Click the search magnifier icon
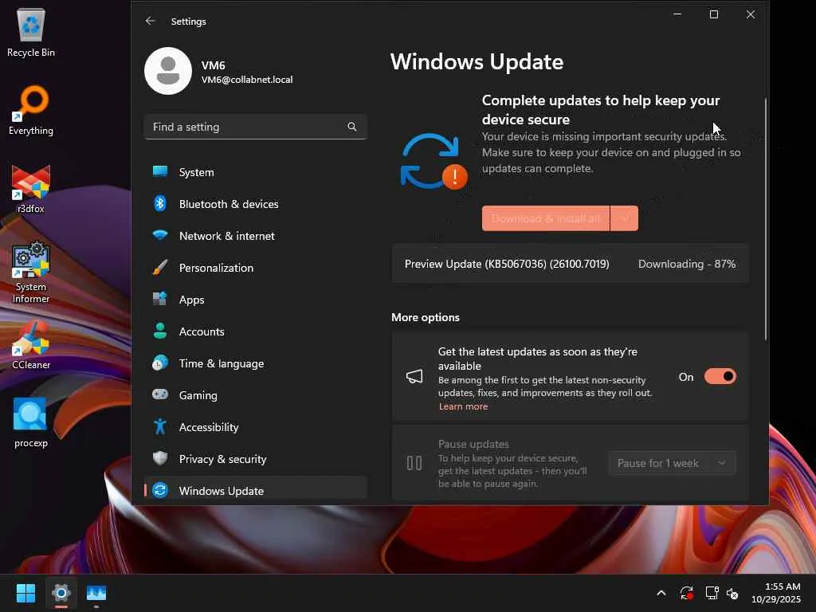This screenshot has height=612, width=816. pyautogui.click(x=351, y=127)
